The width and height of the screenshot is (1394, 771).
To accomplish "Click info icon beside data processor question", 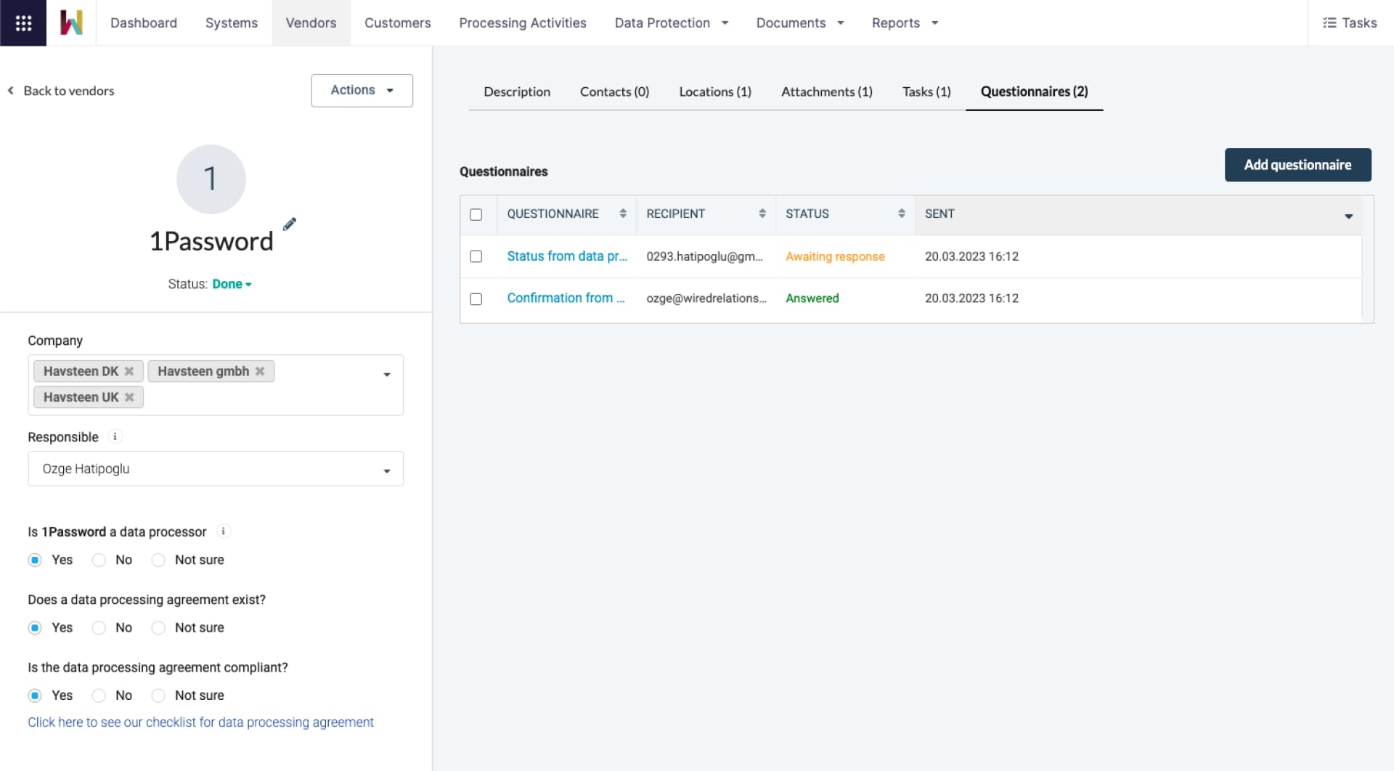I will [223, 531].
